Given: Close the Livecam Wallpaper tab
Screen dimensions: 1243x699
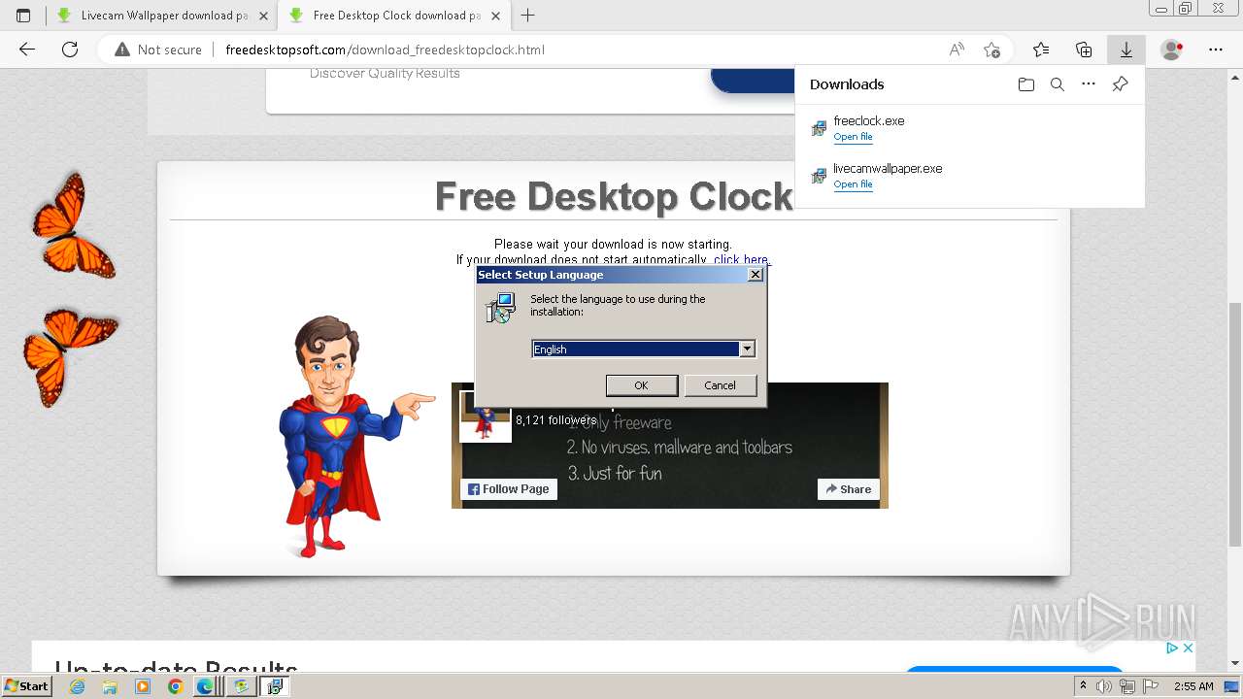Looking at the screenshot, I should pyautogui.click(x=263, y=16).
